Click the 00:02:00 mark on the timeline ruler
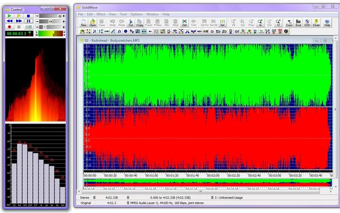The image size is (340, 213). tap(213, 175)
